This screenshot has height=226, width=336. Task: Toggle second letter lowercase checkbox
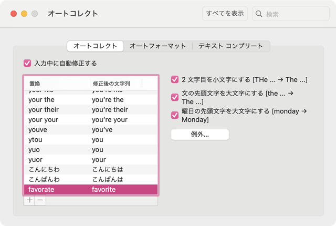(175, 80)
